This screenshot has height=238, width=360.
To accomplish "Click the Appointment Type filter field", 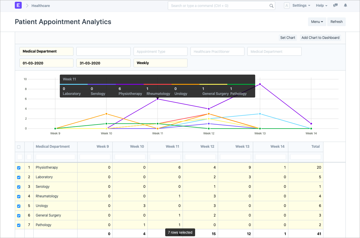I will (x=160, y=52).
